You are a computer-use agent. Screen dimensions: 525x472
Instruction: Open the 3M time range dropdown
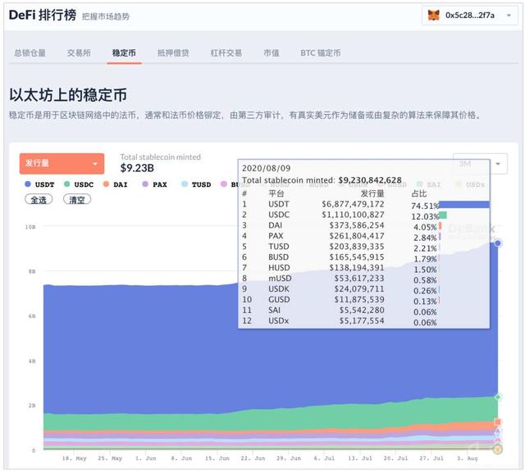pyautogui.click(x=480, y=164)
